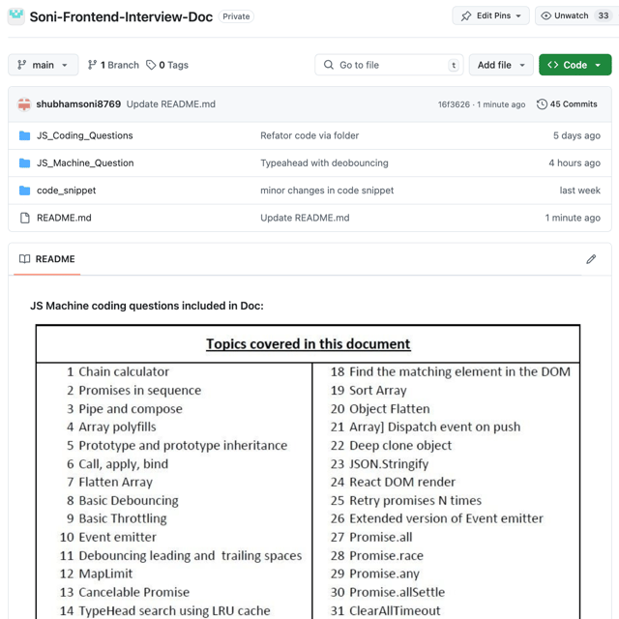Click the README.md file icon
This screenshot has width=619, height=619.
point(25,218)
